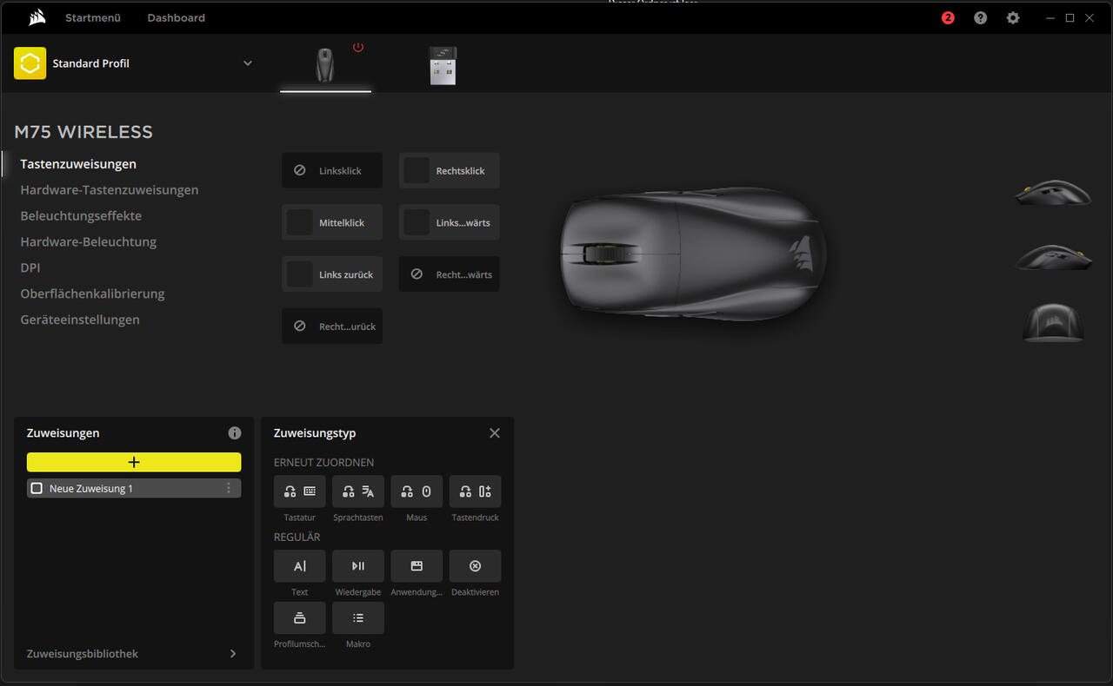The width and height of the screenshot is (1113, 686).
Task: Select the Linksklick mouse button
Action: click(x=332, y=170)
